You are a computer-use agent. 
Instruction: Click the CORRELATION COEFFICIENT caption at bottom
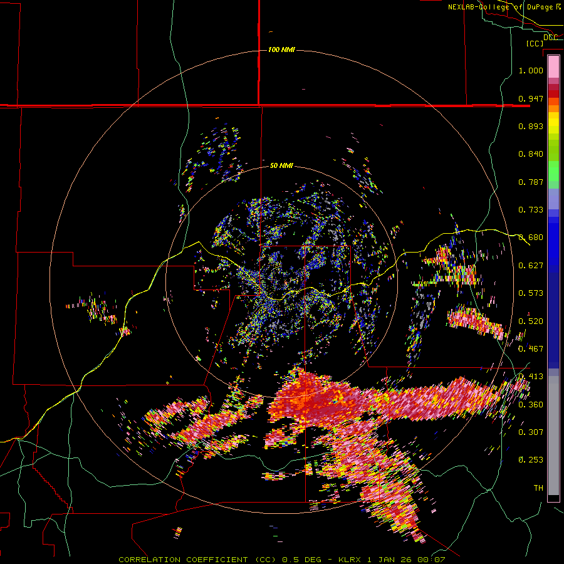pyautogui.click(x=281, y=560)
